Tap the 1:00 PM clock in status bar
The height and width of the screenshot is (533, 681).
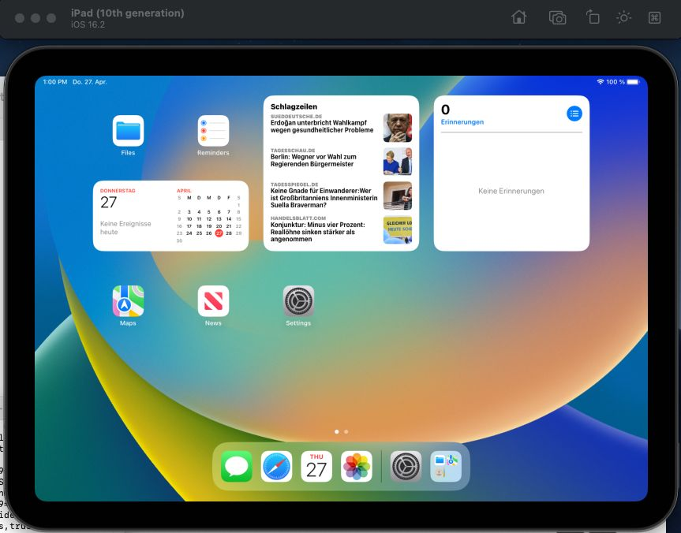click(x=55, y=81)
